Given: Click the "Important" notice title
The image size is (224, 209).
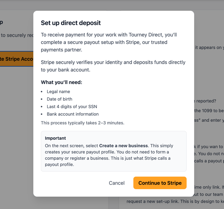Looking at the screenshot, I should [55, 138].
